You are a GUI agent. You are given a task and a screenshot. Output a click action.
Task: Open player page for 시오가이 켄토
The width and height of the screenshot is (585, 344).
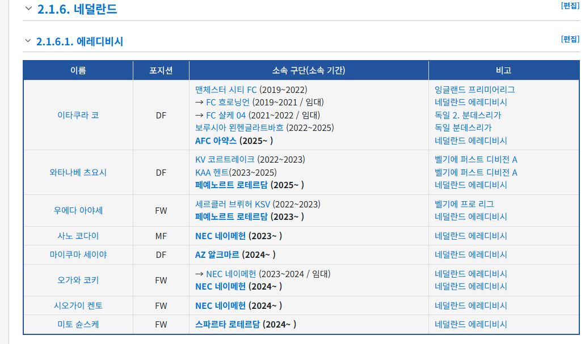[x=78, y=305]
